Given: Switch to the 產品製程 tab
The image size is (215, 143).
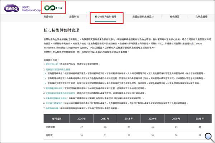Looking at the screenshot, I should point(74,16).
